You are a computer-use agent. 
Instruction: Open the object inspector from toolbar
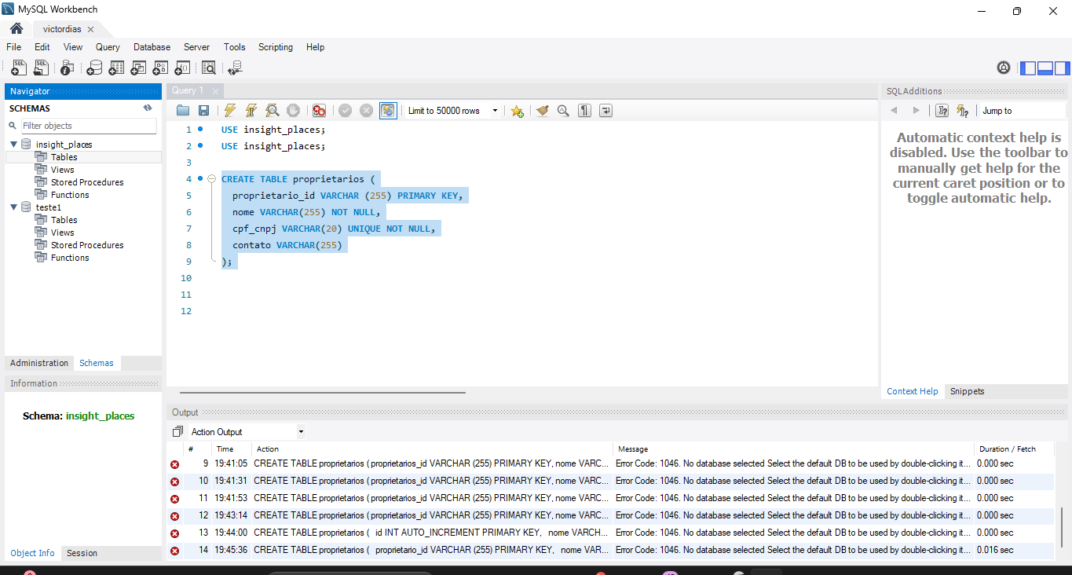[x=68, y=68]
